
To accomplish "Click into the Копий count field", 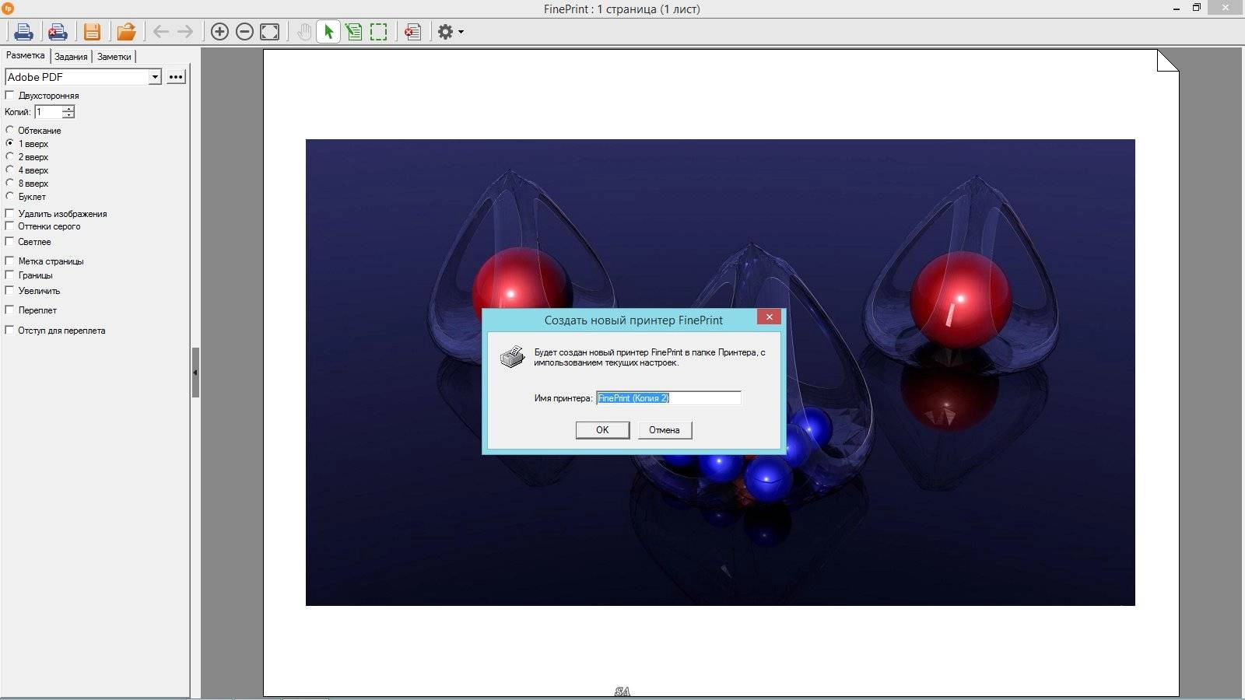I will tap(48, 112).
